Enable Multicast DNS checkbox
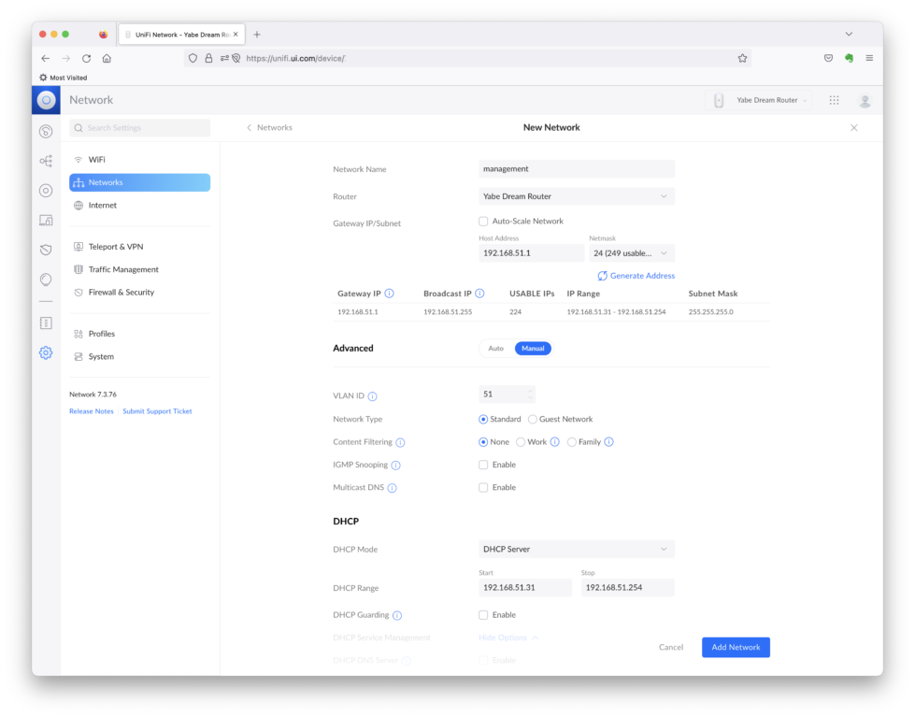The width and height of the screenshot is (915, 718). click(x=483, y=487)
